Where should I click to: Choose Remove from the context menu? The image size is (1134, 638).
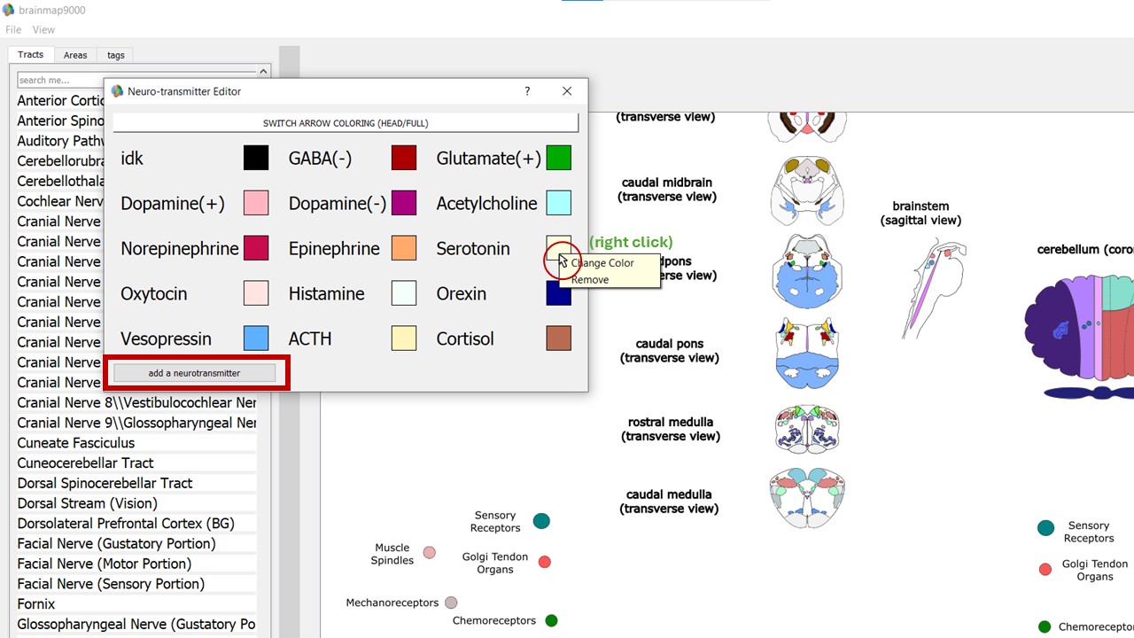[x=590, y=280]
